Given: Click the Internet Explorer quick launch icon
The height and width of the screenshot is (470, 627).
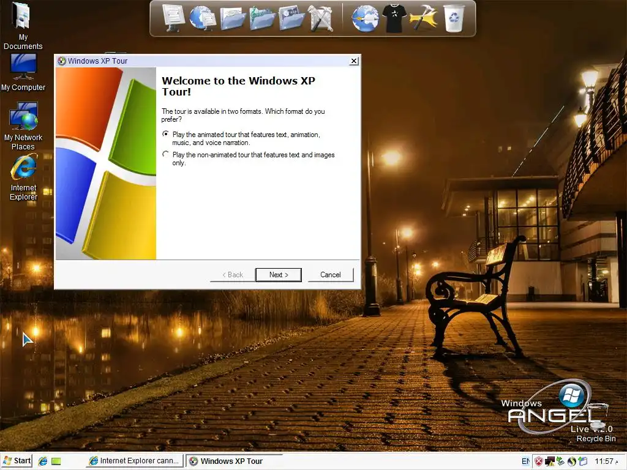Looking at the screenshot, I should (x=43, y=461).
